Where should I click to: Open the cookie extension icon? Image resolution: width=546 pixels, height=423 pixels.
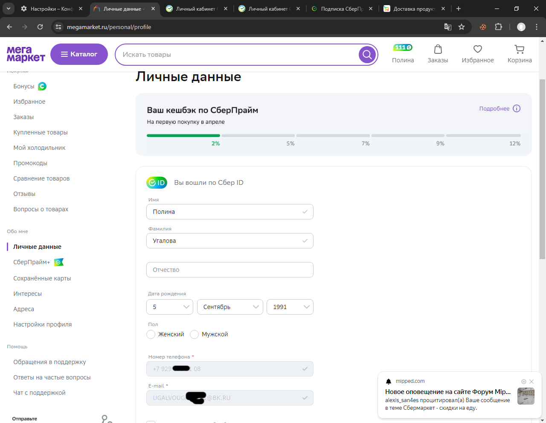(483, 27)
